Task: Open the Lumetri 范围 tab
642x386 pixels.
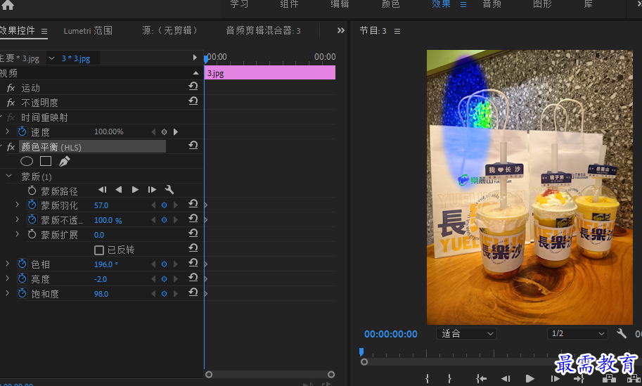Action: pos(88,31)
